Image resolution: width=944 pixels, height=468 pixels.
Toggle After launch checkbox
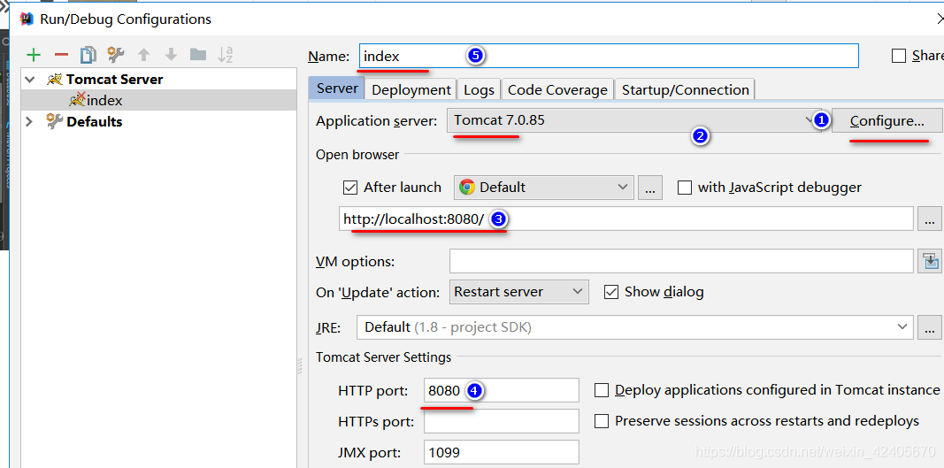[349, 188]
